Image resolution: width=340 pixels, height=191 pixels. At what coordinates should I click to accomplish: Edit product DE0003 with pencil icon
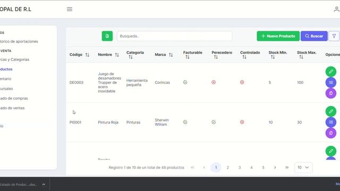[x=331, y=72]
